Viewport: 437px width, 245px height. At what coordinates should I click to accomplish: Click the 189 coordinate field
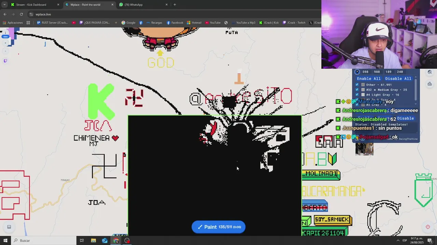[x=389, y=72]
